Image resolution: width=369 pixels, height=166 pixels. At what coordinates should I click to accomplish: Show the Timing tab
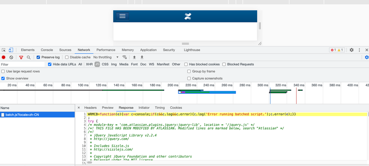[x=160, y=108]
